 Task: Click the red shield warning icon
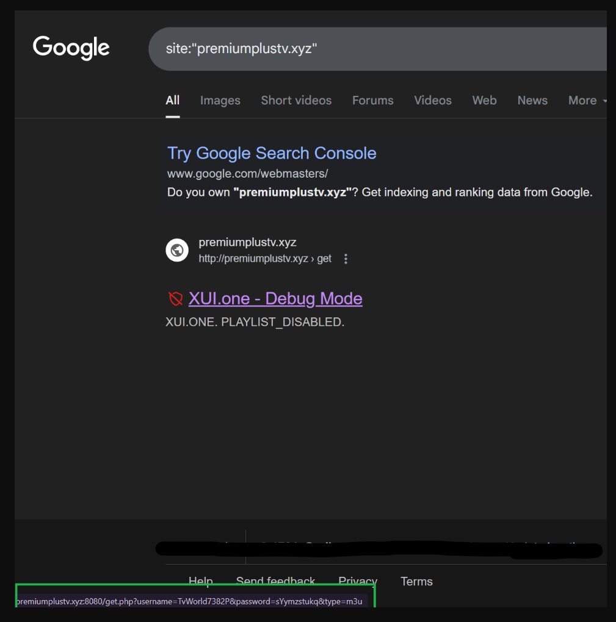pos(175,298)
